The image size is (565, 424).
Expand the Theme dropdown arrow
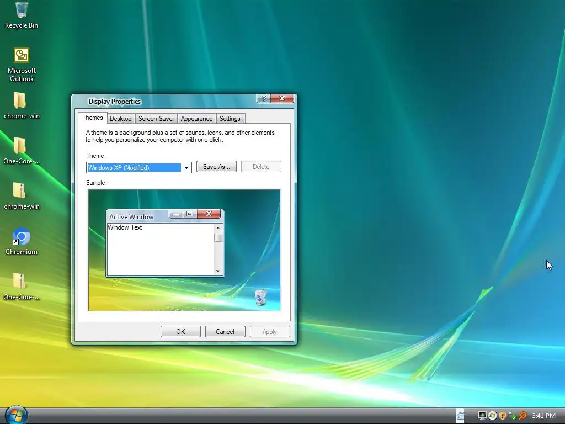186,168
